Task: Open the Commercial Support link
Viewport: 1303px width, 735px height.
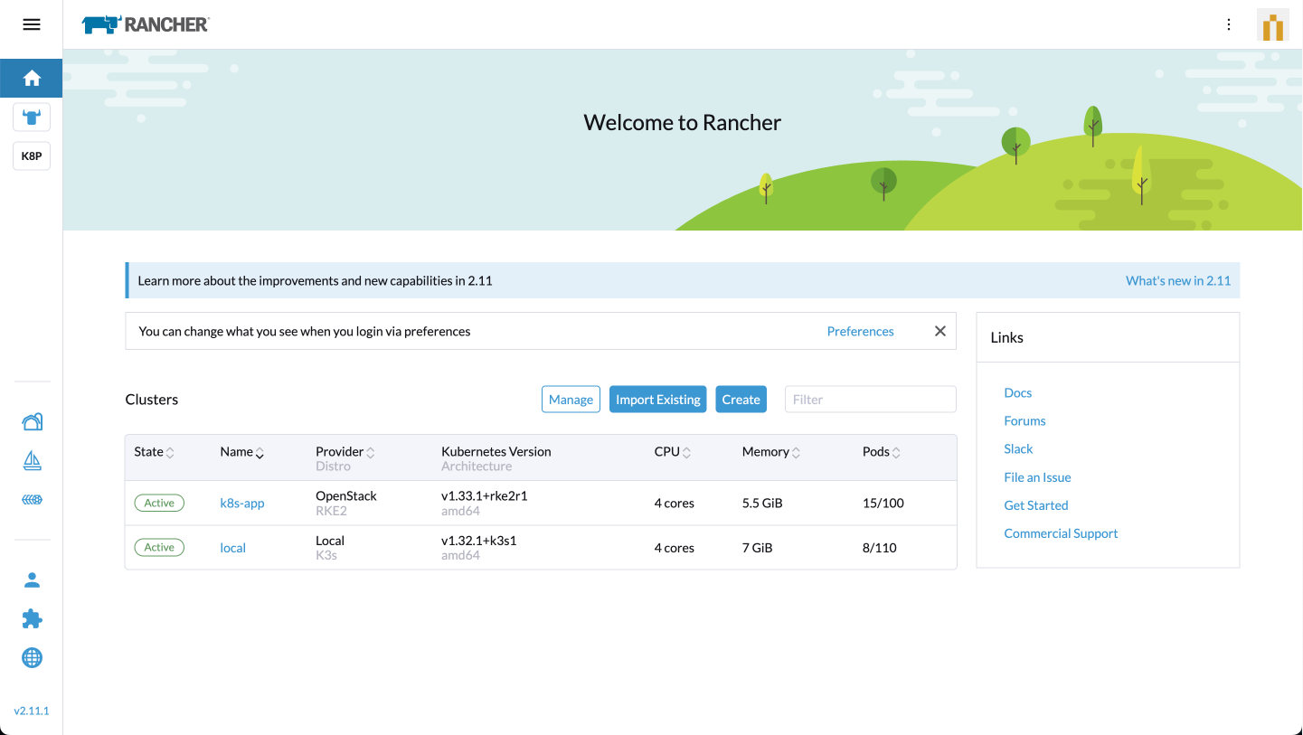Action: 1061,533
